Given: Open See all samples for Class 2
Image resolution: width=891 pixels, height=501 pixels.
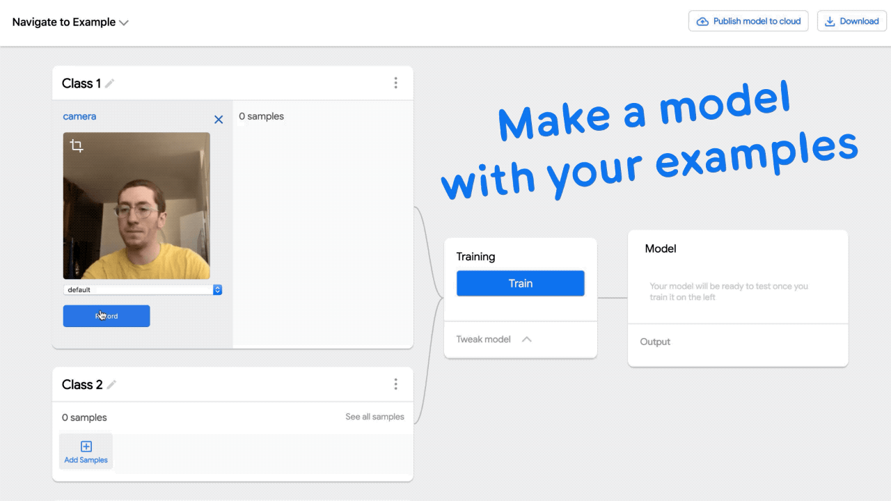Looking at the screenshot, I should tap(374, 417).
